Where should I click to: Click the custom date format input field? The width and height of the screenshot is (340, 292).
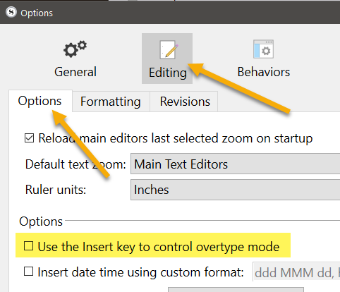(x=296, y=272)
